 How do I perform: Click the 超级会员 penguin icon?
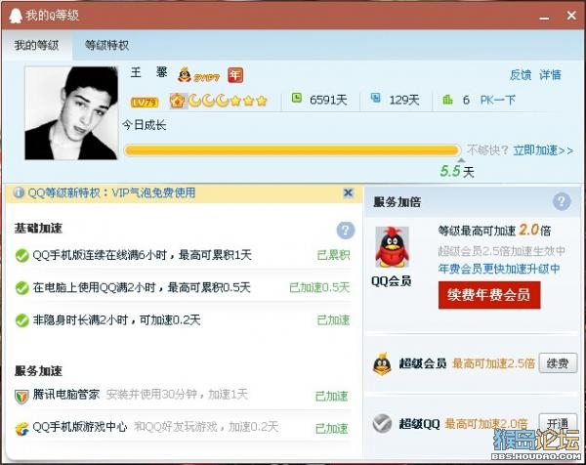click(x=382, y=363)
